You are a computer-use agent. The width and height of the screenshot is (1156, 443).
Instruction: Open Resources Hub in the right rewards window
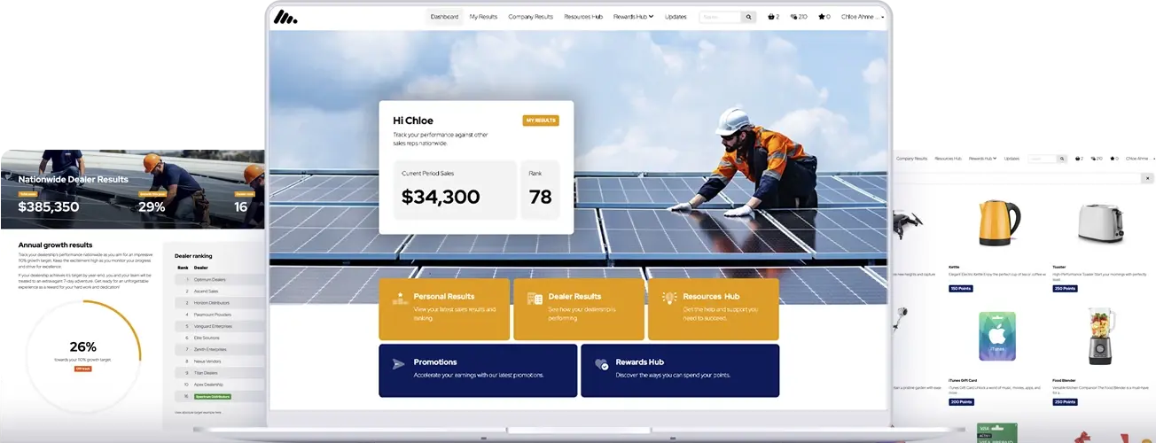[x=948, y=159]
